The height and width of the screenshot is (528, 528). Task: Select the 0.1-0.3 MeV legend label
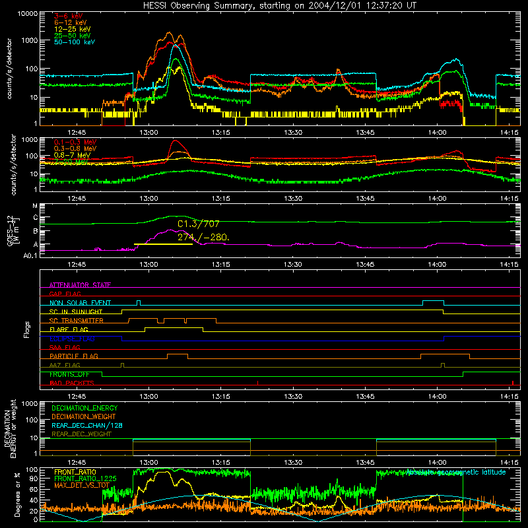75,142
